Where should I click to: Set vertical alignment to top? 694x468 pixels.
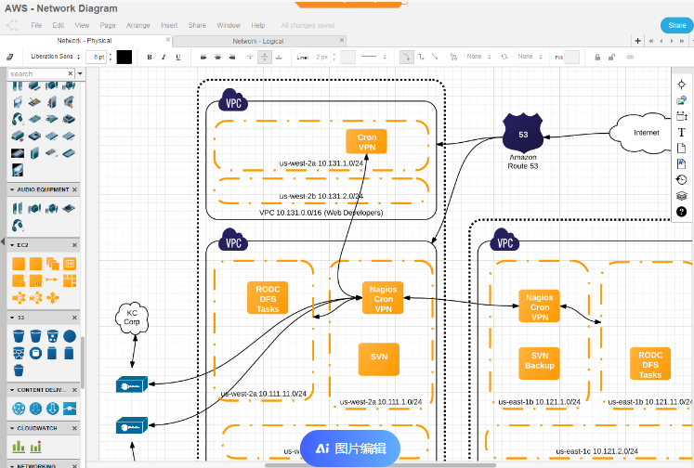pyautogui.click(x=250, y=57)
